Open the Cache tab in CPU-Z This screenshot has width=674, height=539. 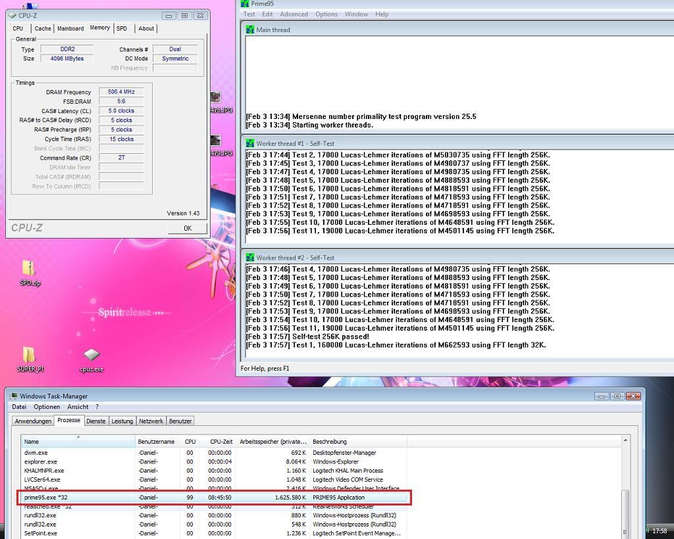(43, 28)
